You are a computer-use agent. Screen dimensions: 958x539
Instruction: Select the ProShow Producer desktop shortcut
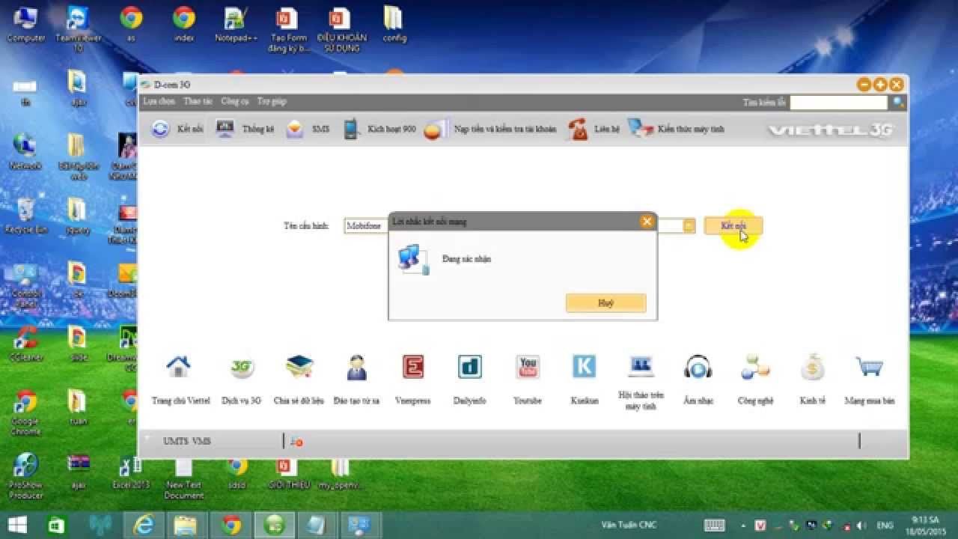point(26,477)
